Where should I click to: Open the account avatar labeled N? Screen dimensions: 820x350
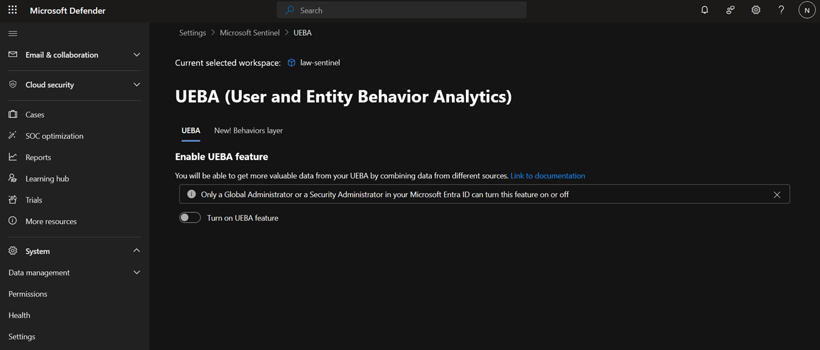[x=807, y=10]
